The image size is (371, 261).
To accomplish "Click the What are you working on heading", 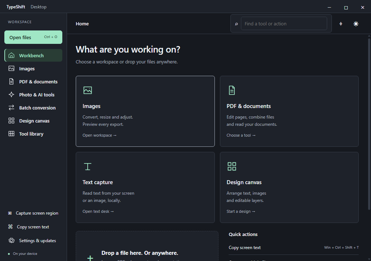I will coord(128,50).
